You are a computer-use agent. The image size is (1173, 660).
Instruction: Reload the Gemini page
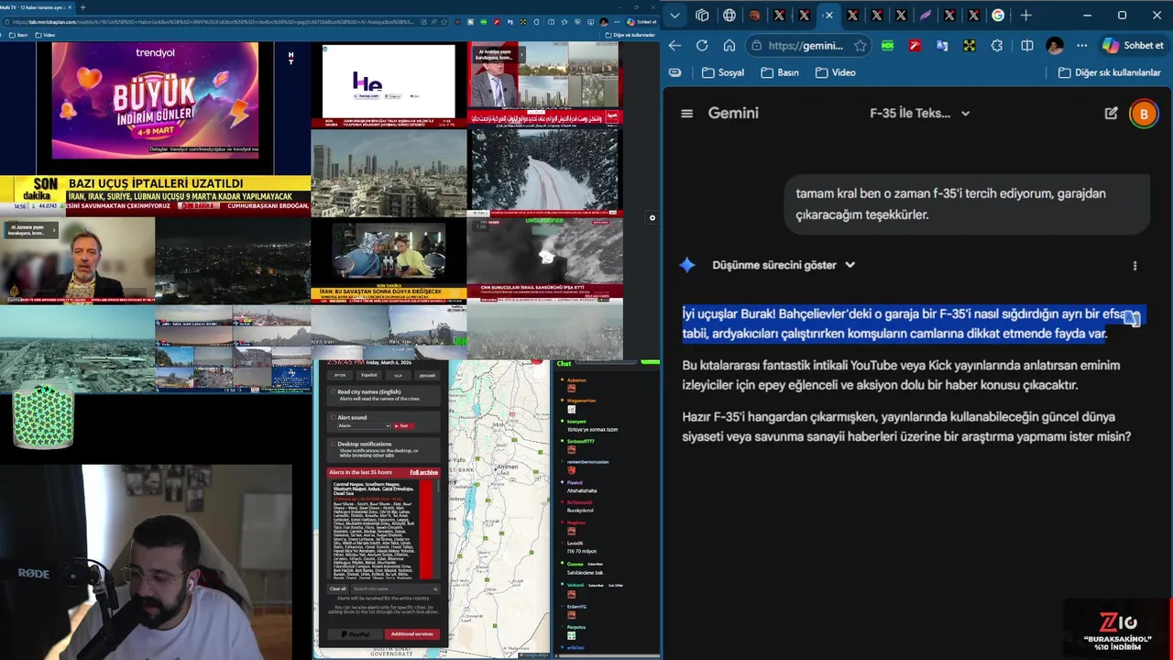coord(702,45)
